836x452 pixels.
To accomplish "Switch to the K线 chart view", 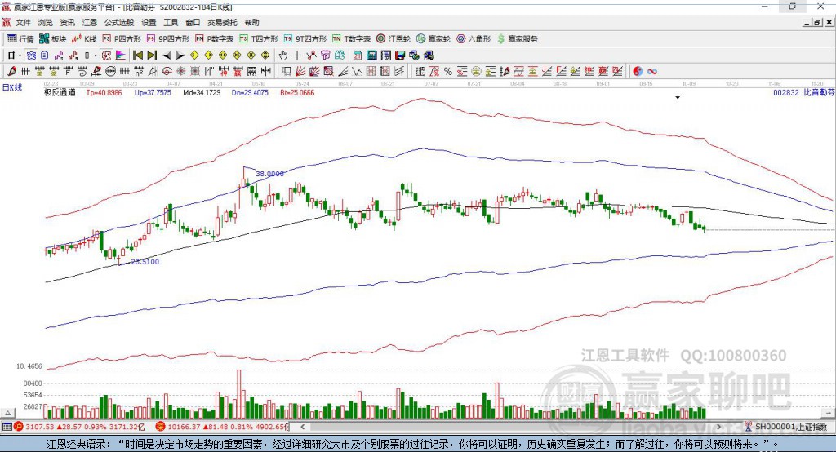I will [x=84, y=39].
